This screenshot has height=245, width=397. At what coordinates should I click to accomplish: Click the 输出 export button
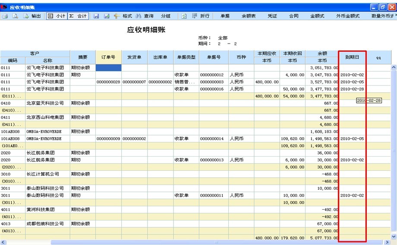point(32,16)
